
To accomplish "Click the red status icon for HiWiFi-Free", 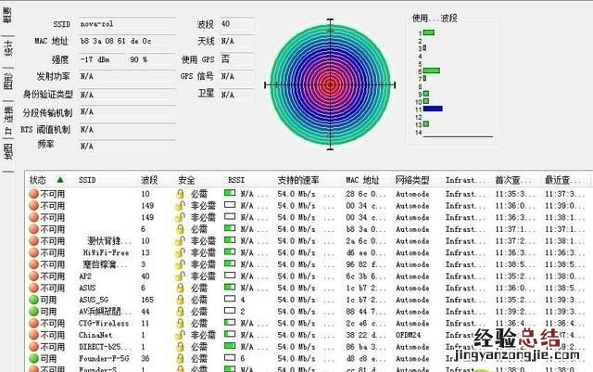I will point(34,251).
